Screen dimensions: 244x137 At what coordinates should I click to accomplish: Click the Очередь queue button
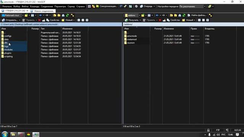point(146,6)
